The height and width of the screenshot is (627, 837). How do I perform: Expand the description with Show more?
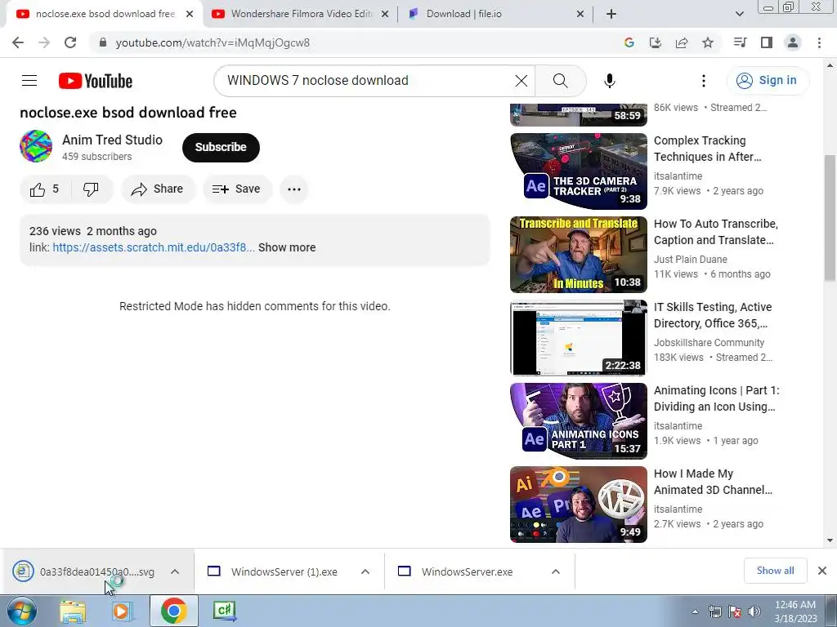(x=287, y=247)
